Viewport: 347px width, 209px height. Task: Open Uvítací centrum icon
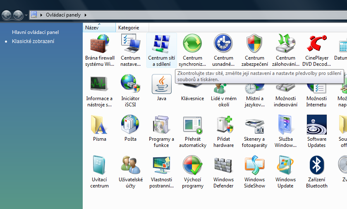pyautogui.click(x=99, y=165)
